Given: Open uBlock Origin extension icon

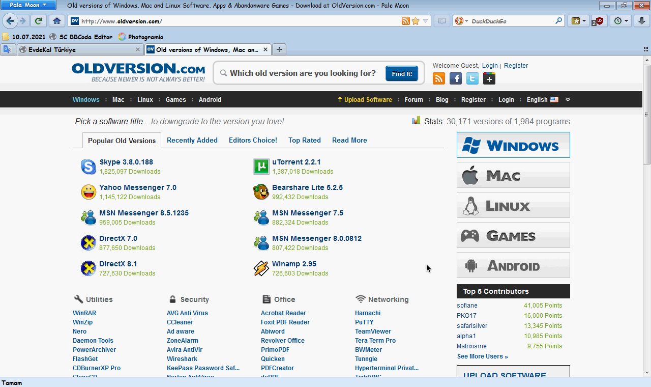Looking at the screenshot, I should tap(599, 21).
